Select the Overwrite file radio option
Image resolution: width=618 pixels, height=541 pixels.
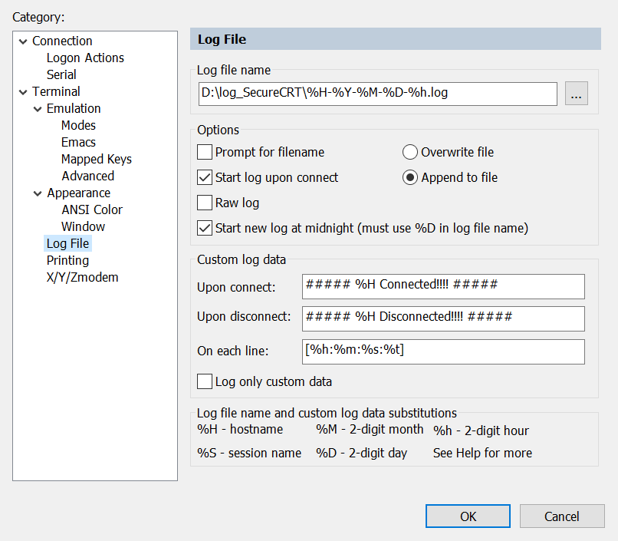coord(410,152)
